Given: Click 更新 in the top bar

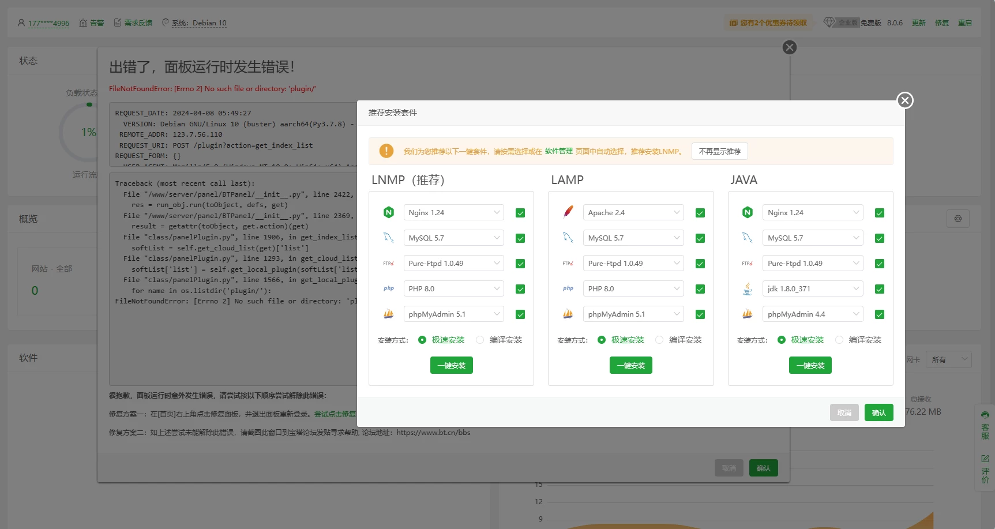Looking at the screenshot, I should [919, 23].
